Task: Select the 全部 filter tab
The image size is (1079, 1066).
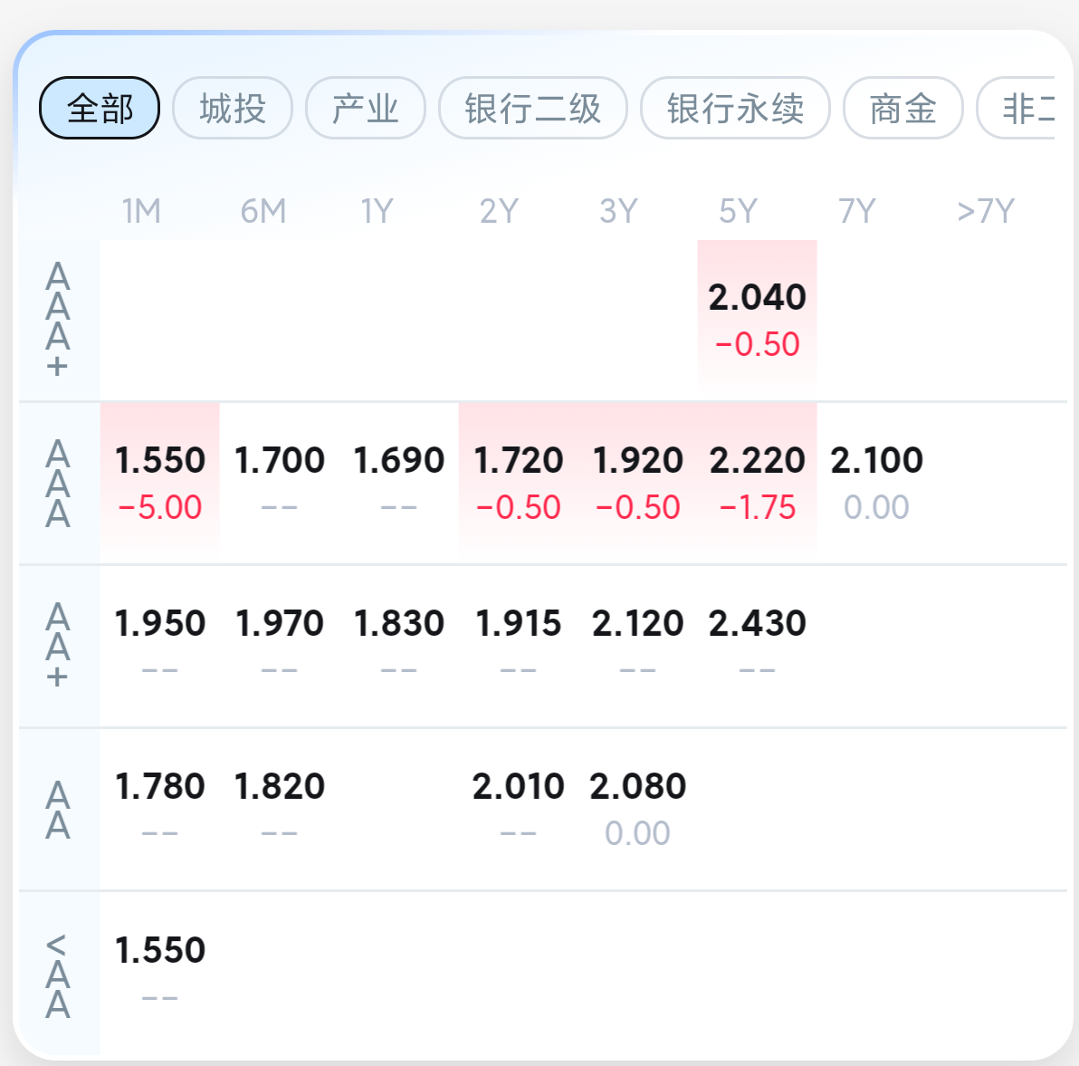Action: tap(100, 109)
